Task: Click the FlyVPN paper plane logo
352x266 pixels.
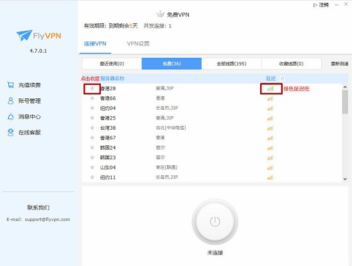Action: [24, 35]
